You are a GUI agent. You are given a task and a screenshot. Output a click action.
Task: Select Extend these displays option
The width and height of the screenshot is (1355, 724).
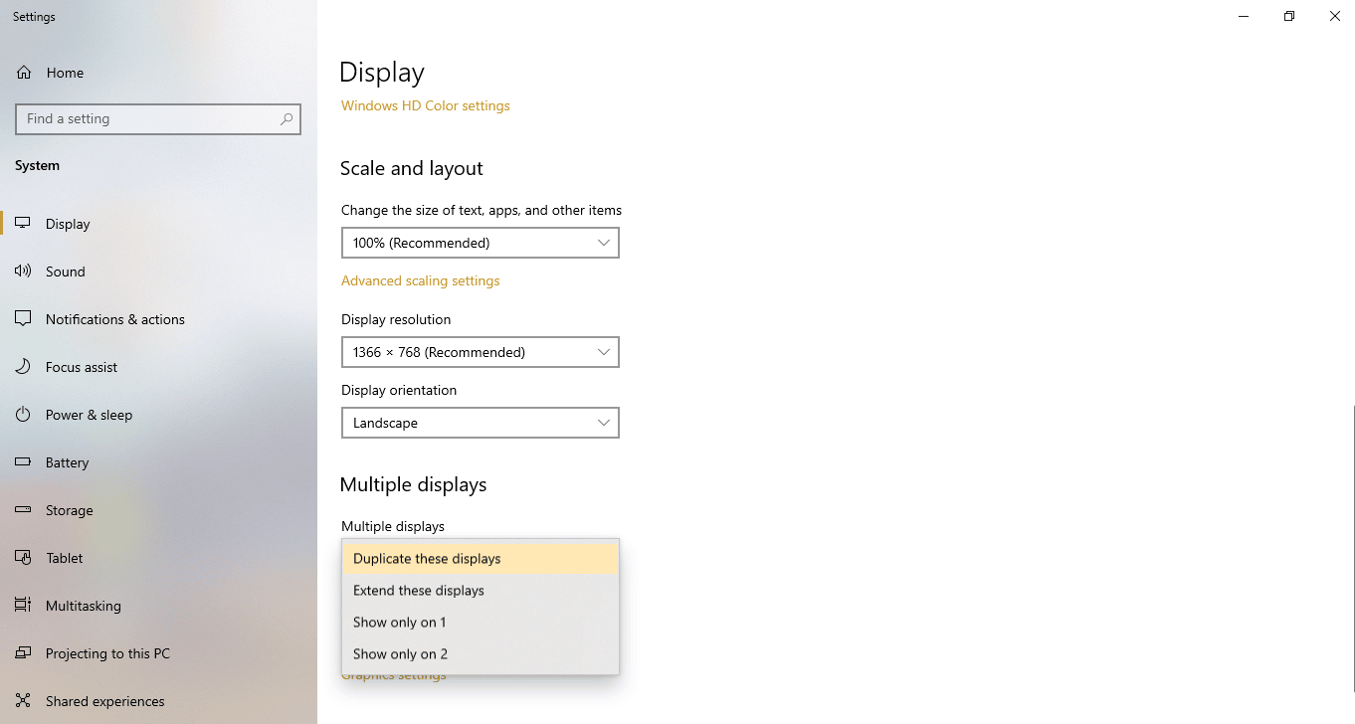(x=481, y=591)
